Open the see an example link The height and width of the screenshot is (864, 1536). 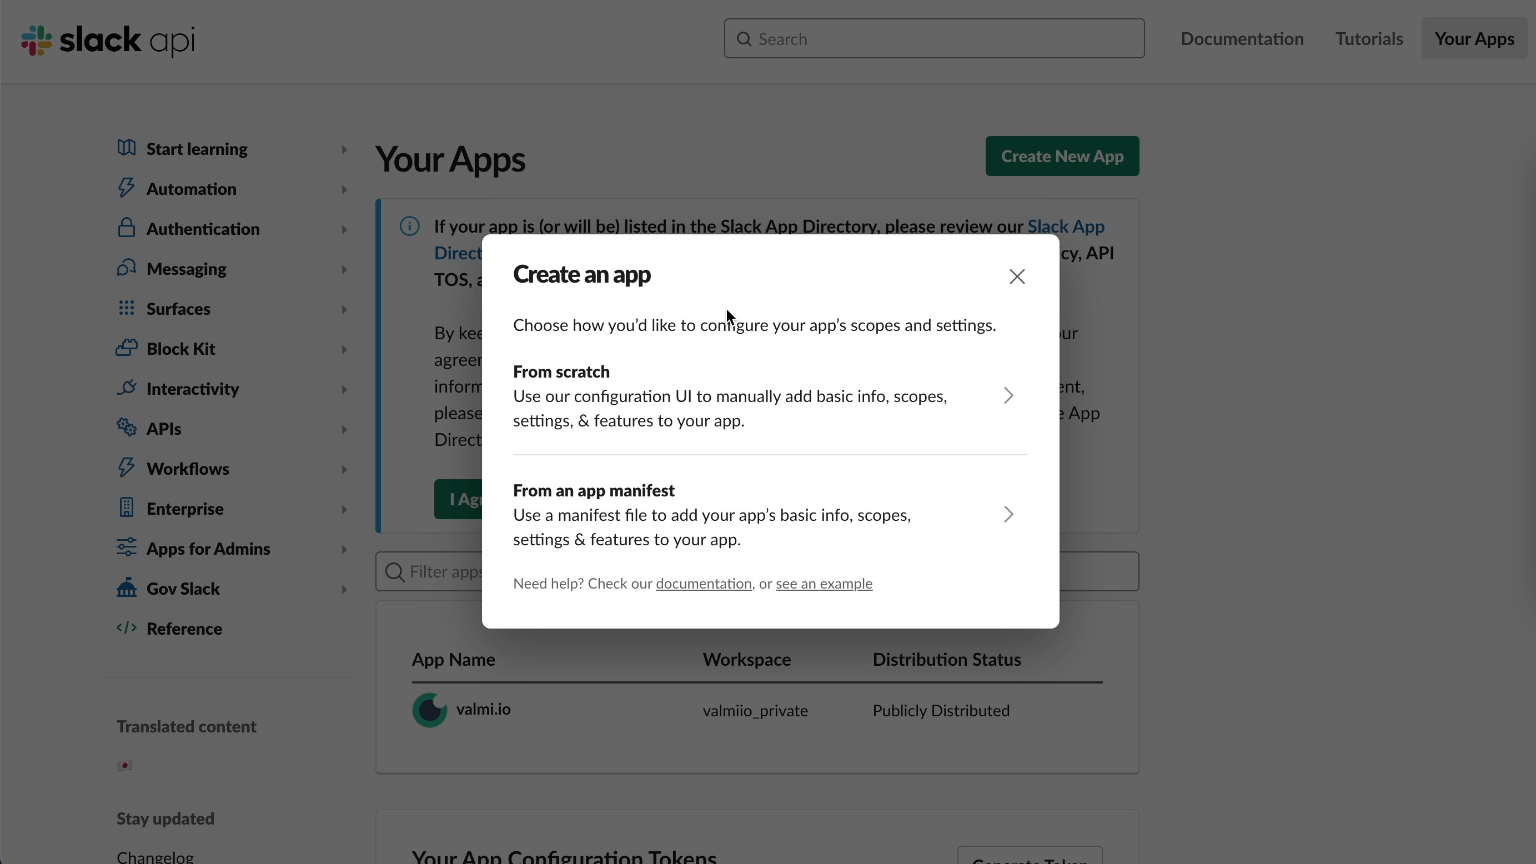tap(824, 583)
